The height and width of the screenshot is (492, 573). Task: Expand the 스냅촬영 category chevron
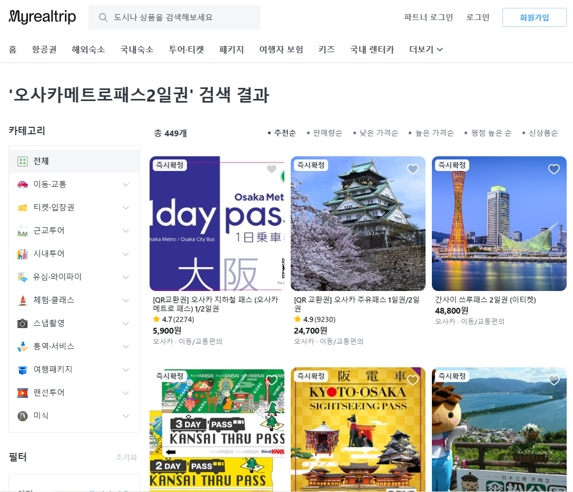126,324
